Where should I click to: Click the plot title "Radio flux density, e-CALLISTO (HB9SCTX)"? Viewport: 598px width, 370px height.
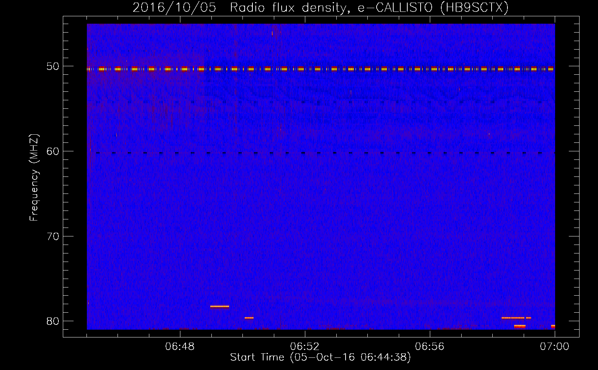(x=369, y=8)
